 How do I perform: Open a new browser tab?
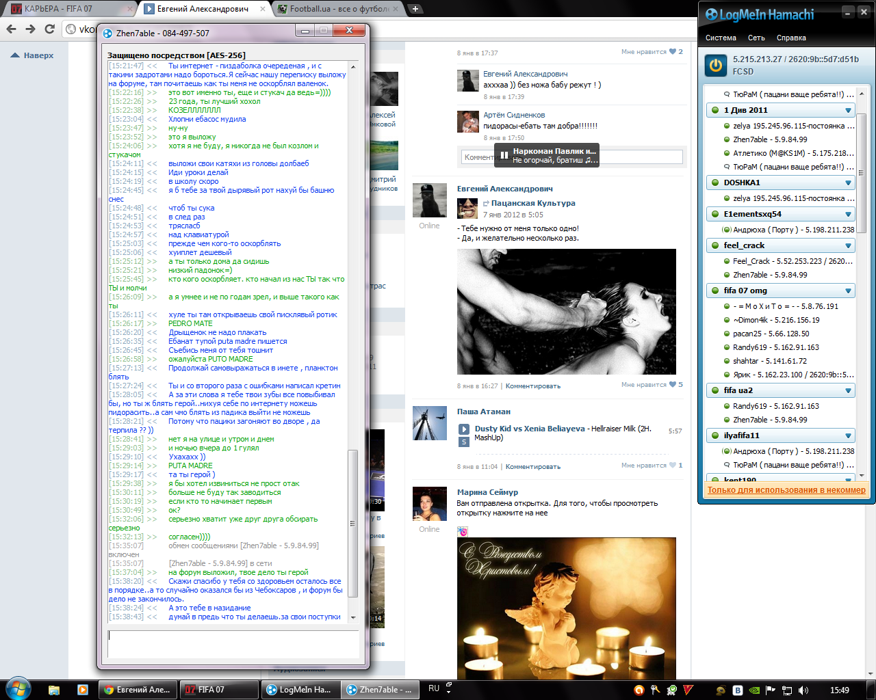tap(415, 9)
